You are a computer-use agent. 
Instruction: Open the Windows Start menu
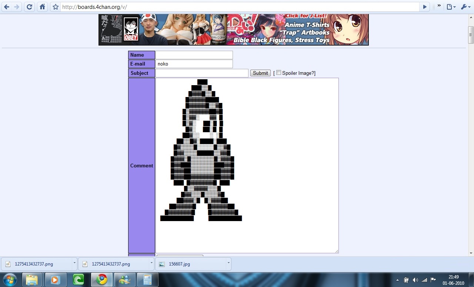click(10, 280)
